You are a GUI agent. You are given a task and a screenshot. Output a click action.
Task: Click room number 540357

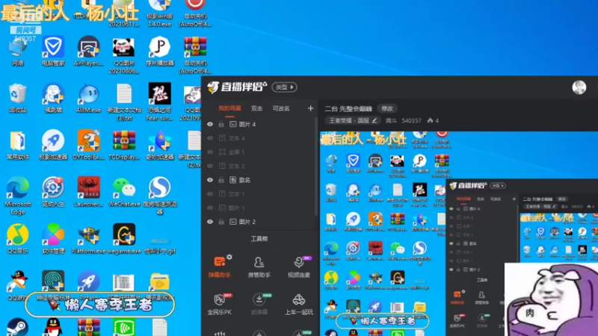411,121
